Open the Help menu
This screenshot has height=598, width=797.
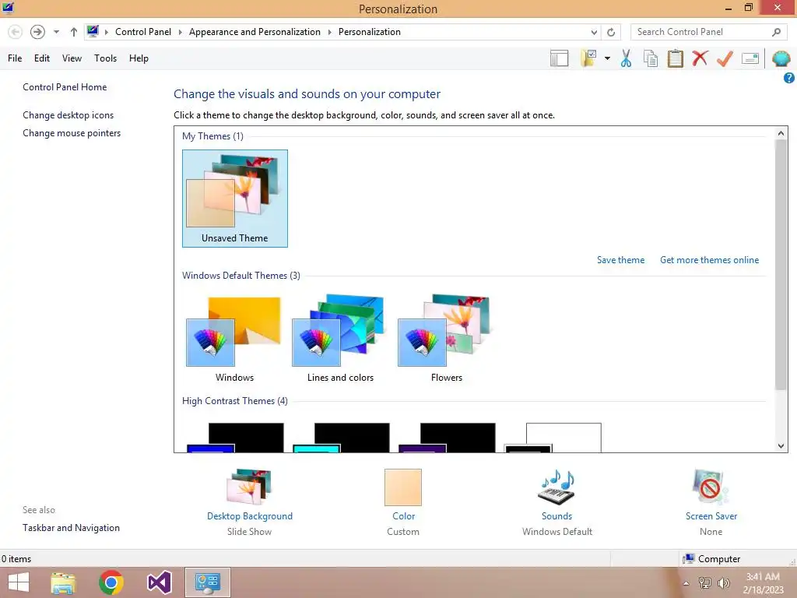tap(139, 58)
